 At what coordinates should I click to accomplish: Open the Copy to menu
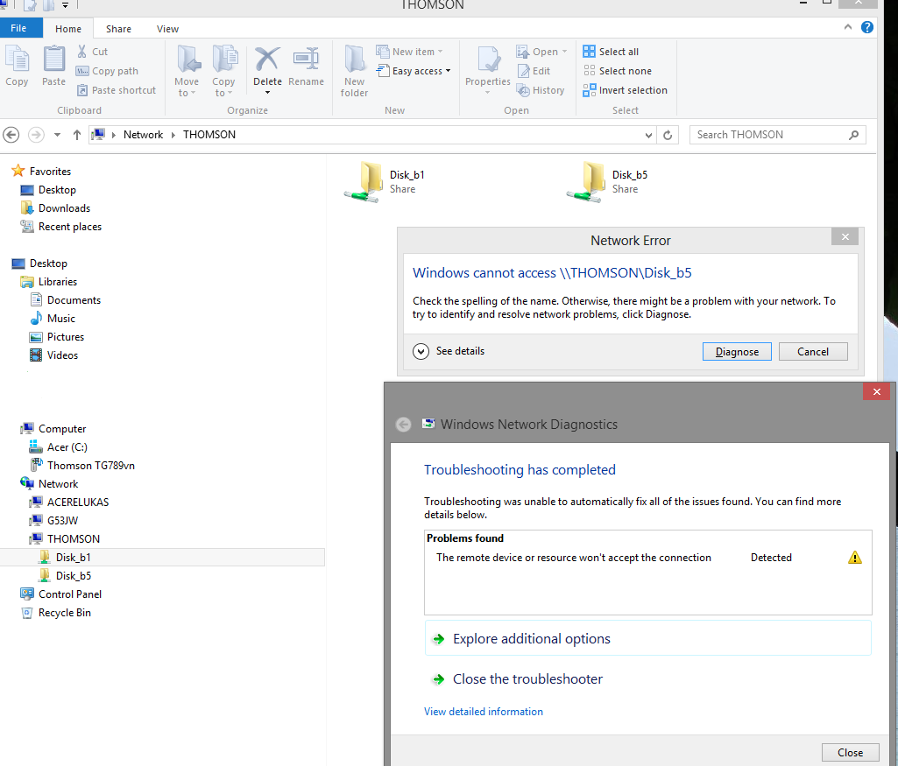click(x=224, y=71)
